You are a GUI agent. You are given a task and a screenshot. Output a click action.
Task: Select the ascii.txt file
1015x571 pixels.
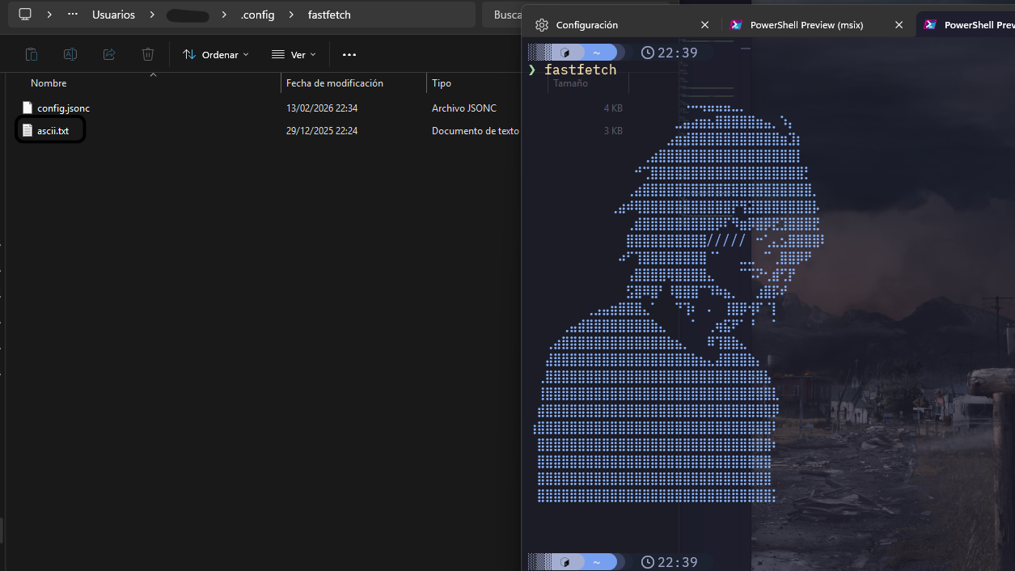53,130
